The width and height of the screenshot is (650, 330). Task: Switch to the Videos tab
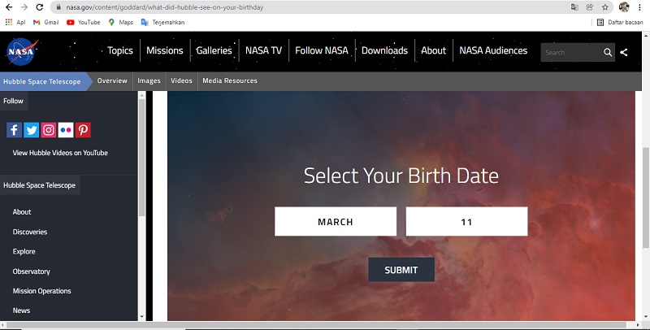181,80
